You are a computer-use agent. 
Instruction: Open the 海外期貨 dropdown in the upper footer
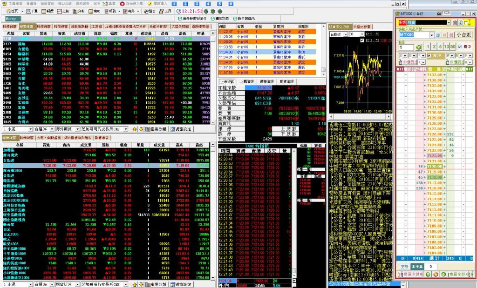(77, 129)
